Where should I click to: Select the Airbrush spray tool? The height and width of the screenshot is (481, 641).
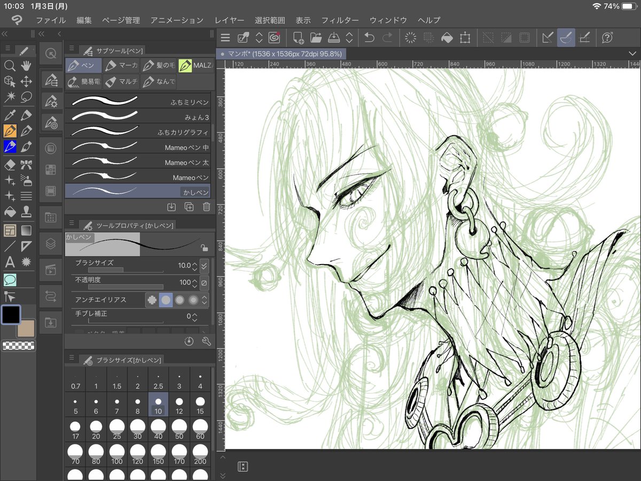click(x=26, y=180)
